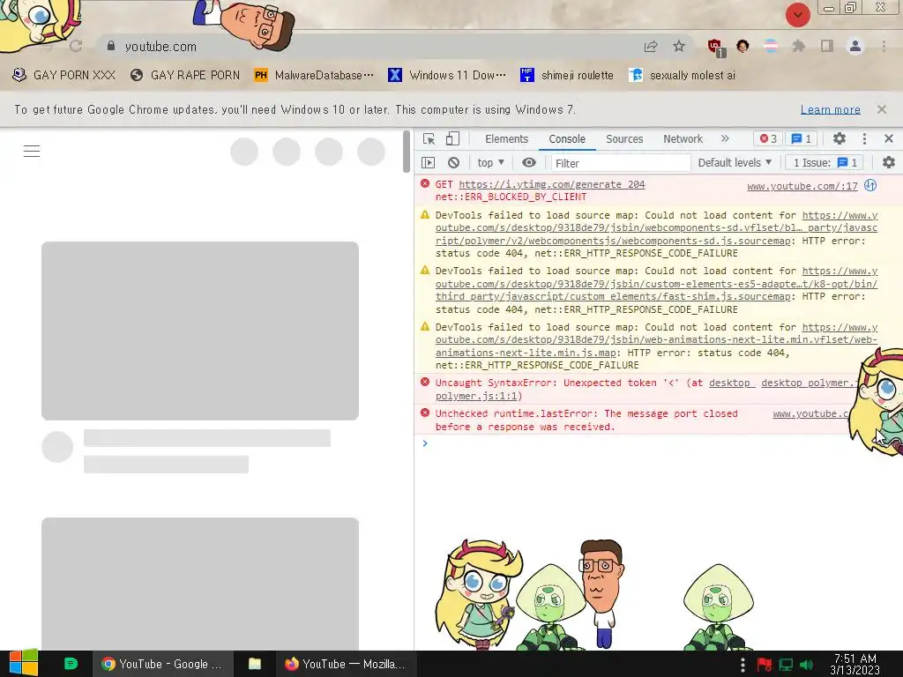Image resolution: width=903 pixels, height=677 pixels.
Task: Click the inspect element picker icon
Action: coord(429,138)
